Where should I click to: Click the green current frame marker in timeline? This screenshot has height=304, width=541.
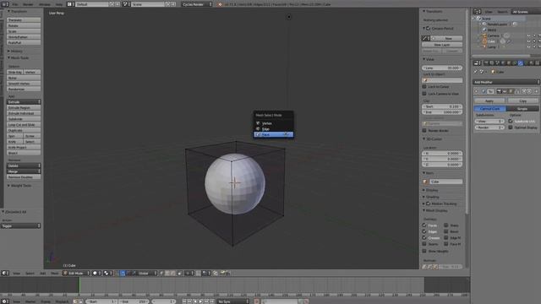(79, 285)
